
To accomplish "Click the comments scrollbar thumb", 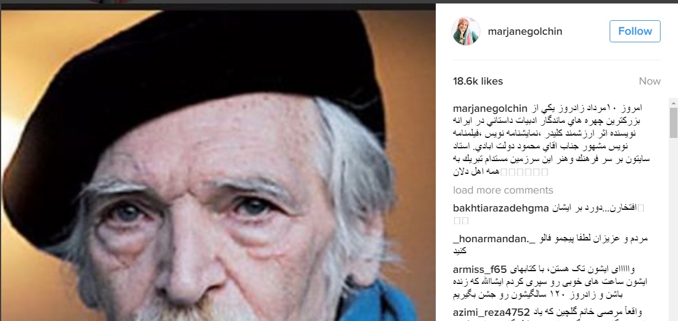I will coord(673,123).
